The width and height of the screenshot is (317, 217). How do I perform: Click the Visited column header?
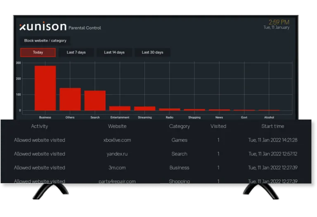coord(218,126)
